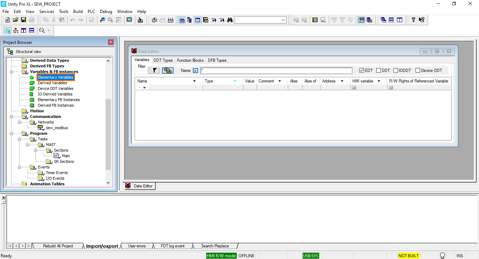479x259 pixels.
Task: Collapse the Variables & FB instances node
Action: pos(12,71)
